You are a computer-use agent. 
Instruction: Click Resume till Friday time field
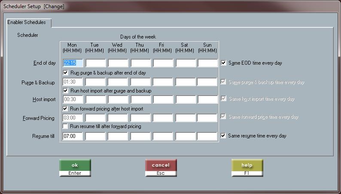tap(163, 136)
